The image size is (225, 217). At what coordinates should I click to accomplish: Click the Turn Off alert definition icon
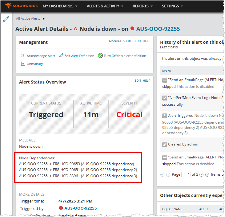click(100, 55)
